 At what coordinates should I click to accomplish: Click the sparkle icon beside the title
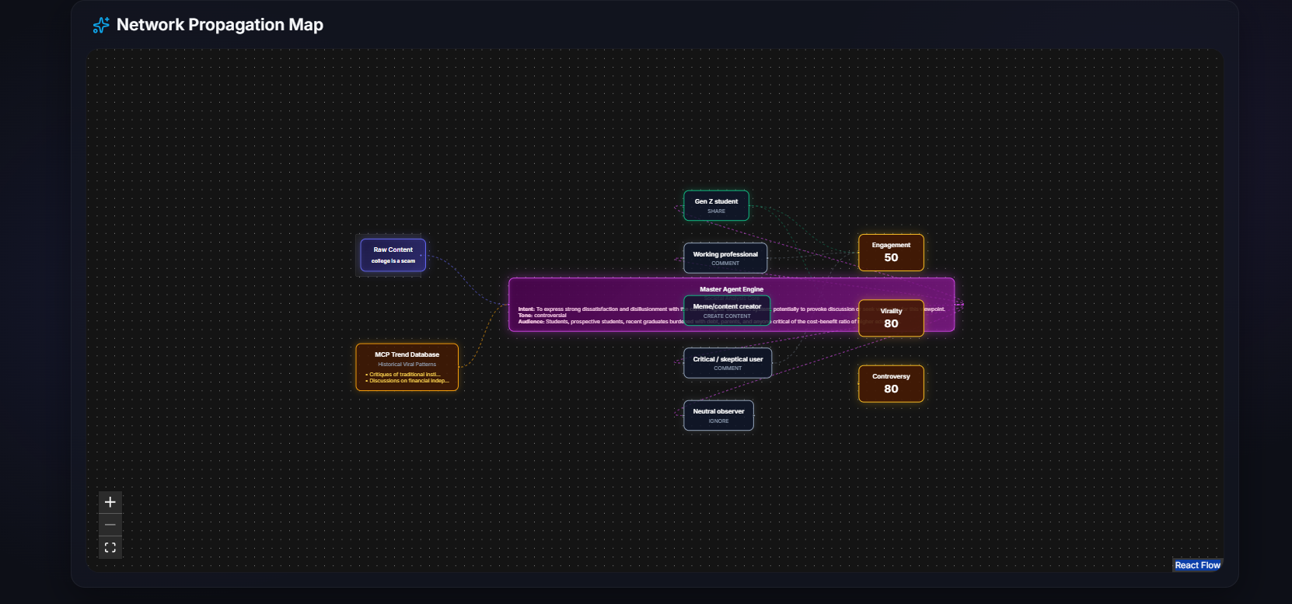tap(101, 25)
